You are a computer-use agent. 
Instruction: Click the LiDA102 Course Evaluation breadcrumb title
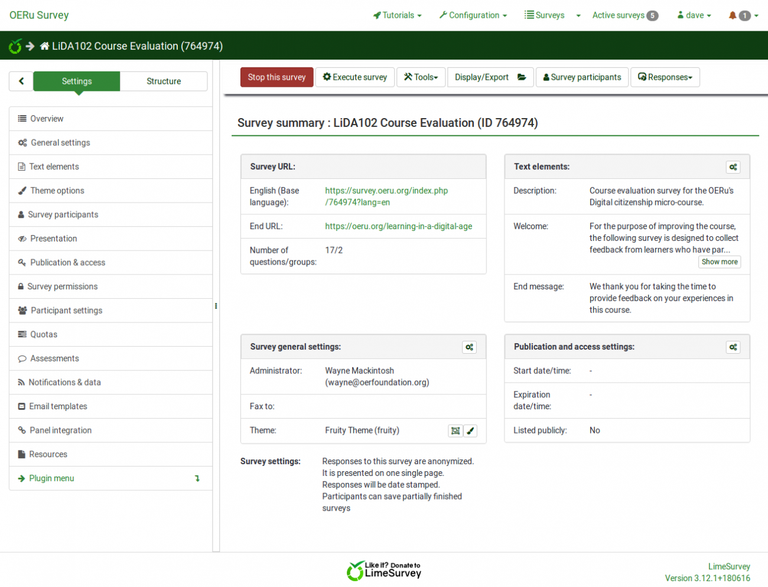(137, 46)
